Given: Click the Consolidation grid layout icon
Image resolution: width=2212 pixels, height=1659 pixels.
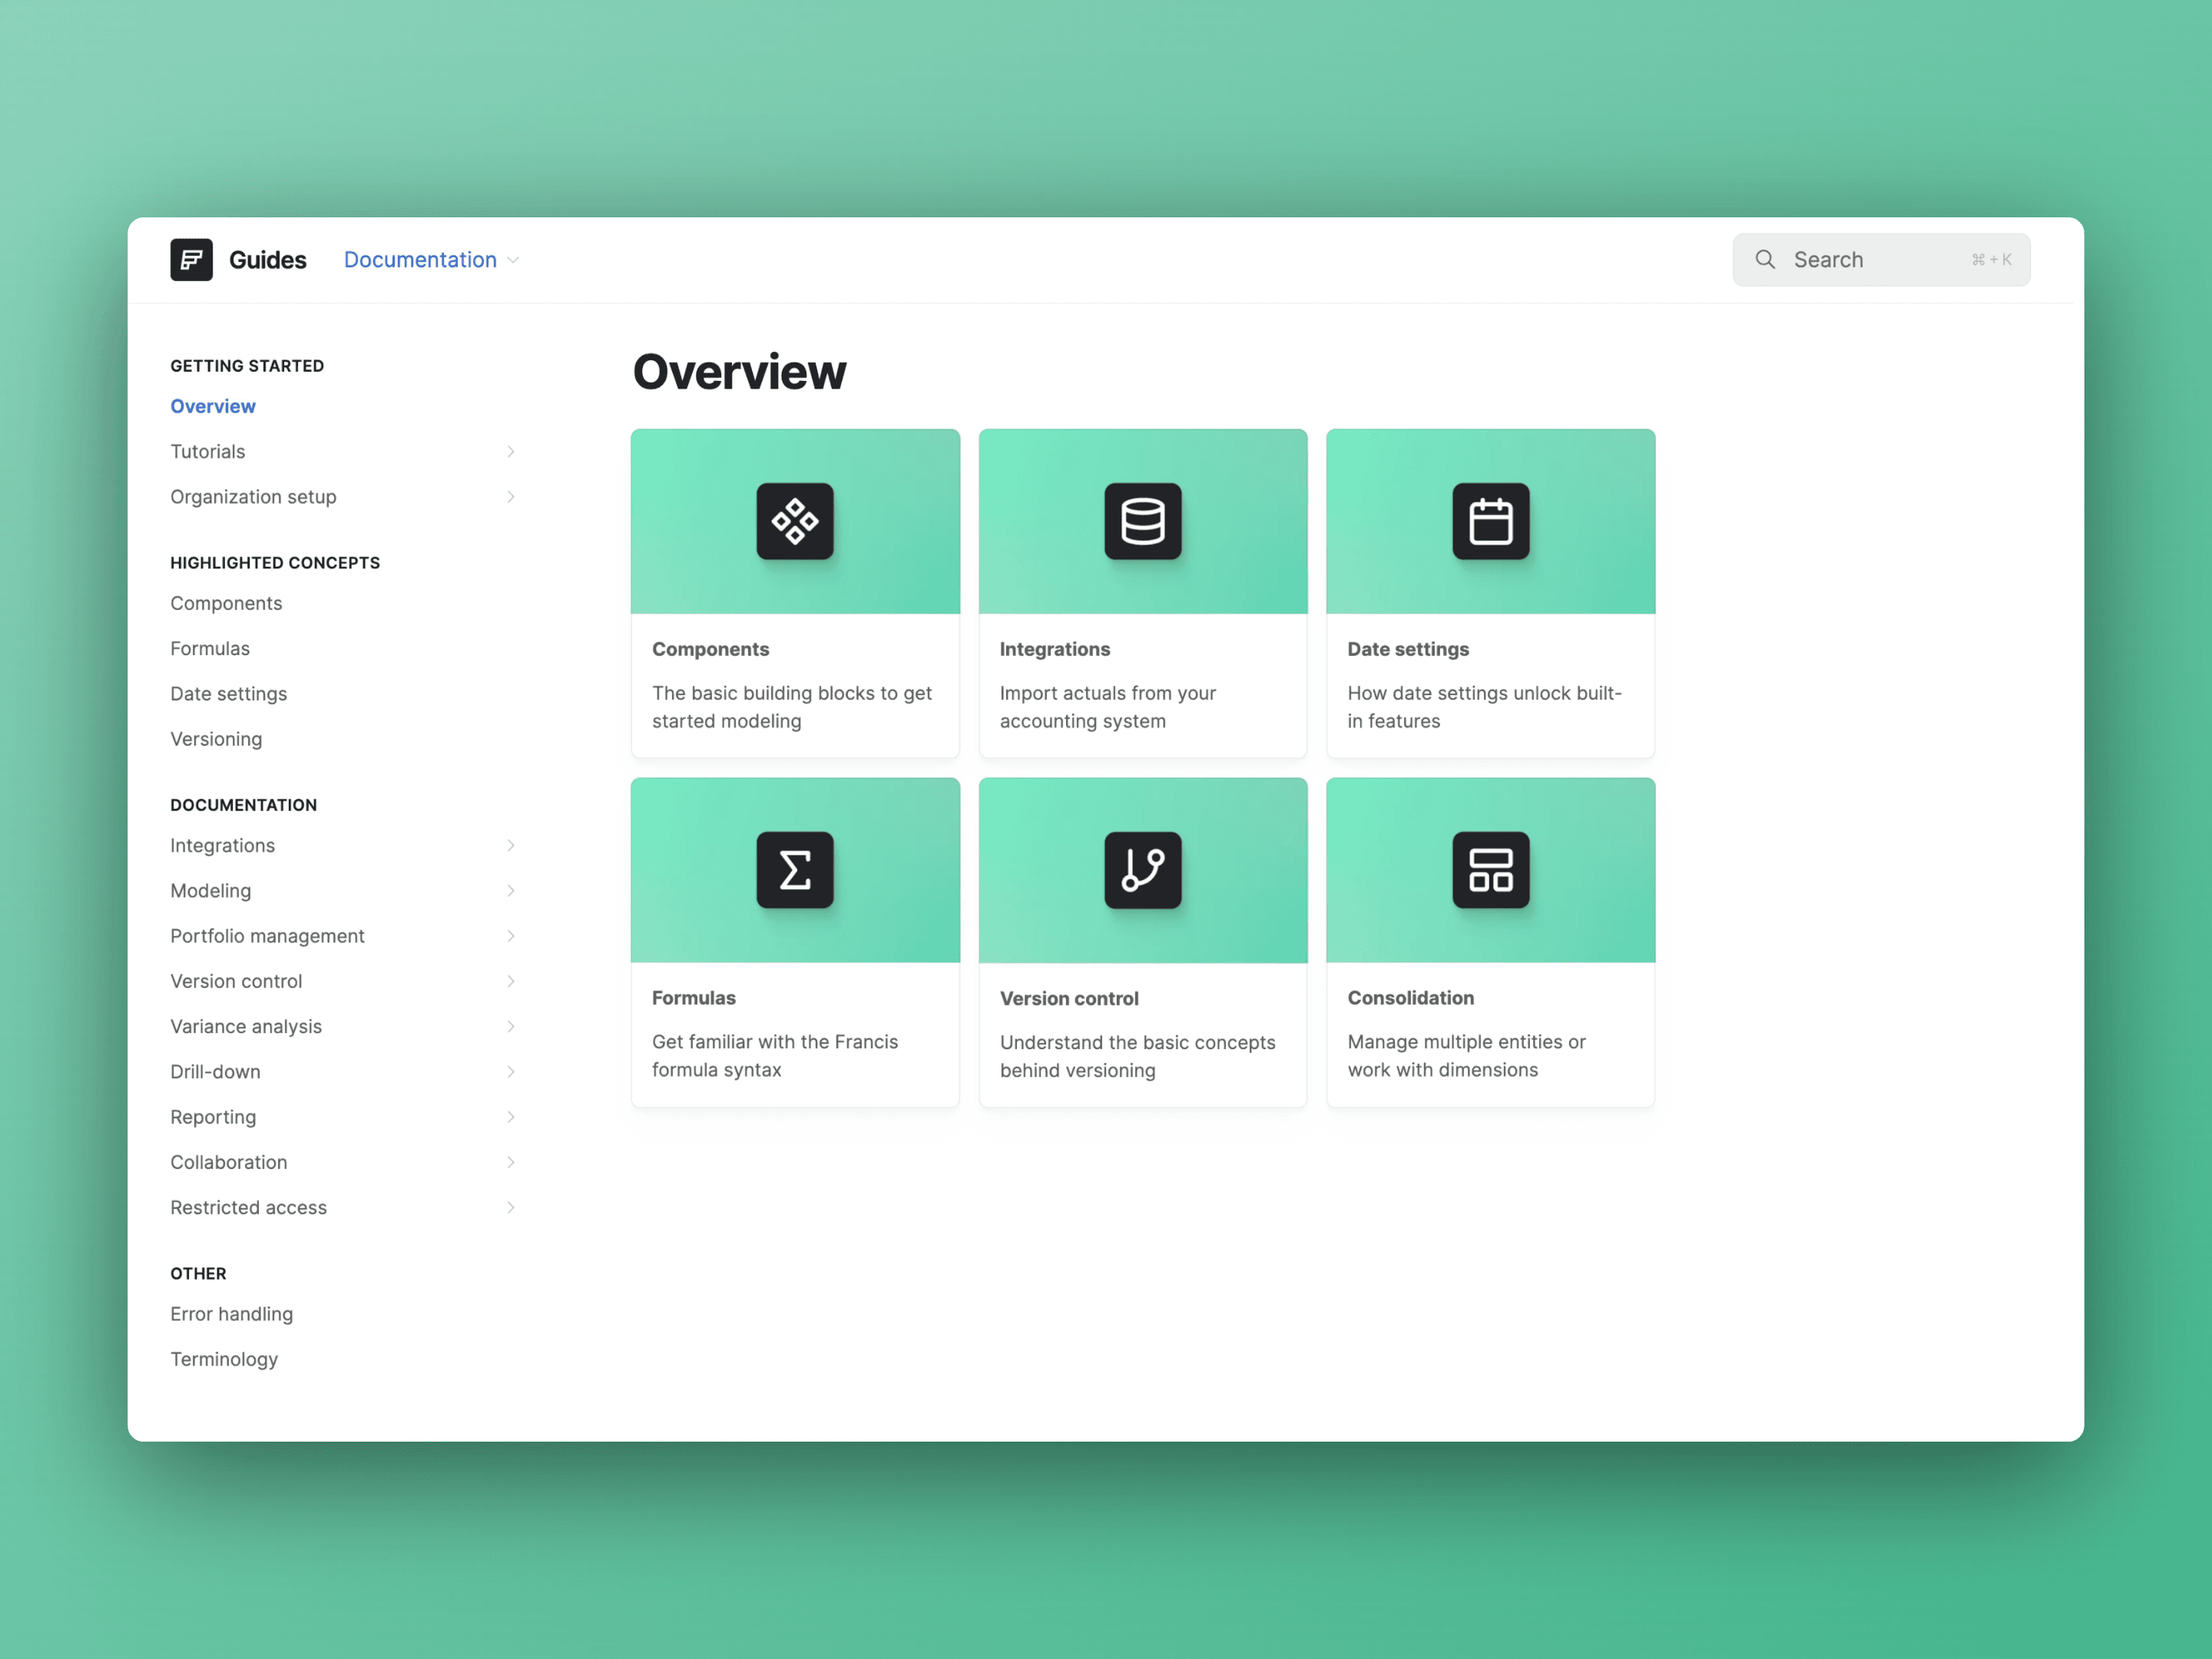Looking at the screenshot, I should tap(1489, 869).
